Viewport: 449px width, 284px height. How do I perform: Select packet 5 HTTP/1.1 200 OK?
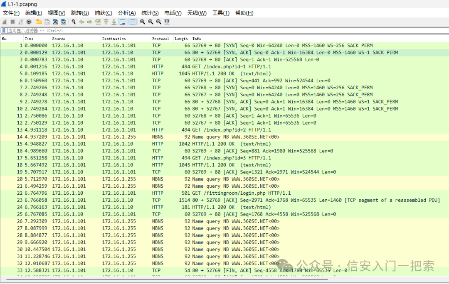(224, 73)
